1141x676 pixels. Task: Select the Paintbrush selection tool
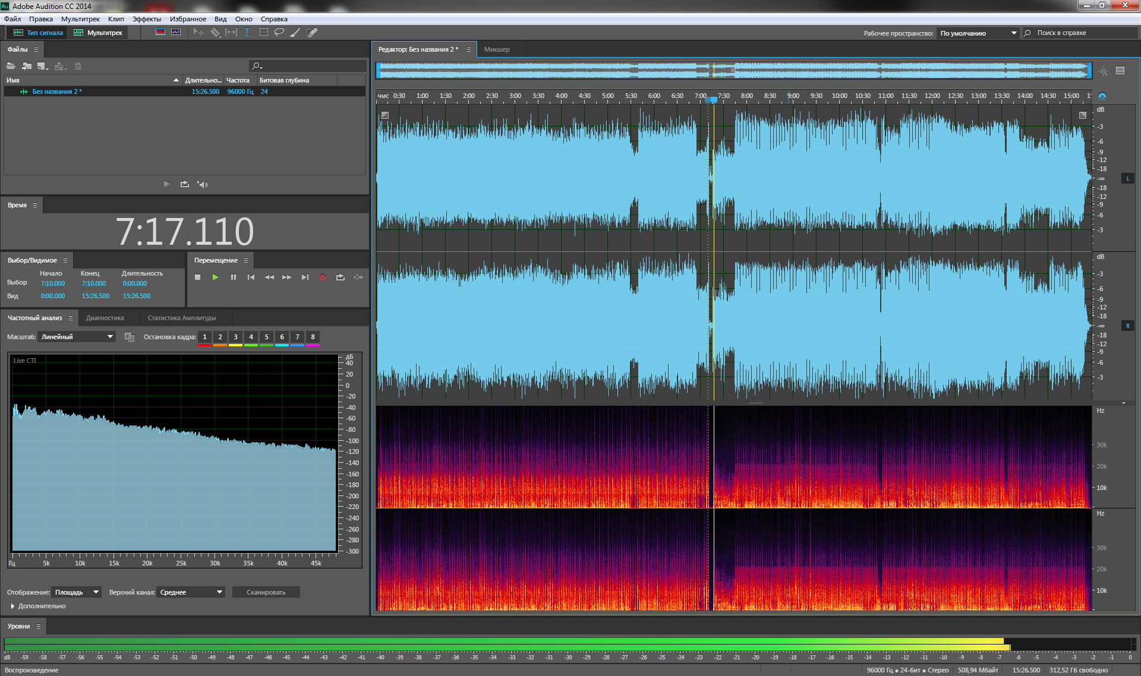(295, 33)
